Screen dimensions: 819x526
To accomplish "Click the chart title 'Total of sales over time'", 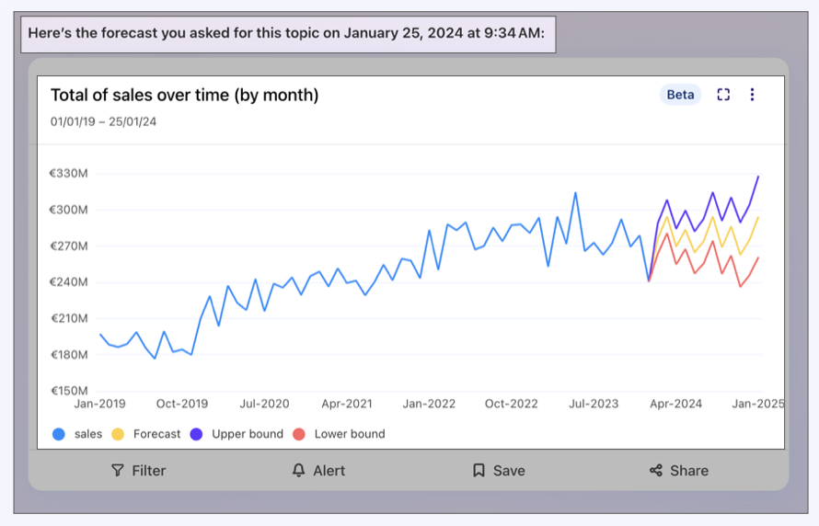I will click(x=184, y=95).
